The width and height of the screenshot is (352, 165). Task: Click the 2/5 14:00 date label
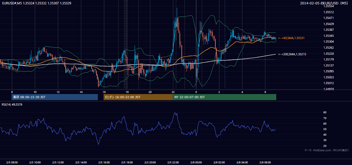[x=81, y=162]
